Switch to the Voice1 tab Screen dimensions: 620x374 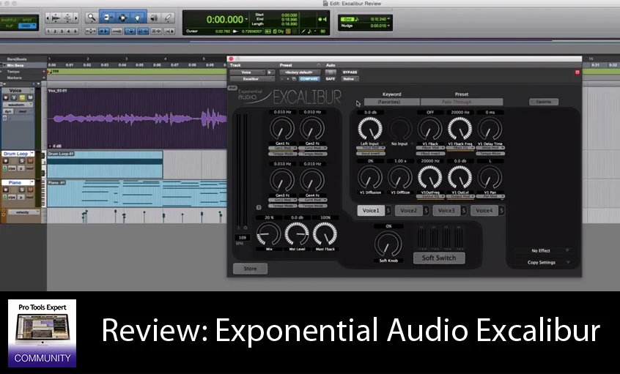(371, 211)
